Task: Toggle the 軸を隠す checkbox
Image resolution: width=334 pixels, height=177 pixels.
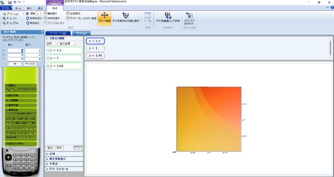Action: 46,14
